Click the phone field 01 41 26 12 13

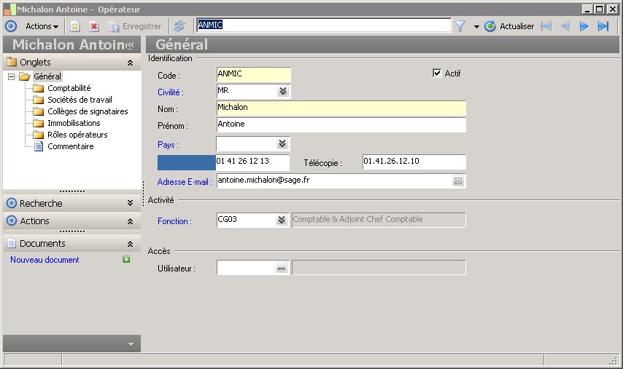(252, 162)
